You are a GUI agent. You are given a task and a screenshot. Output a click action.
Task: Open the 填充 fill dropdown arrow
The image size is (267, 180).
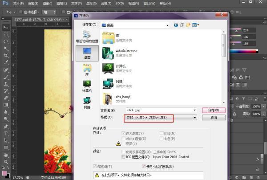coord(264,114)
